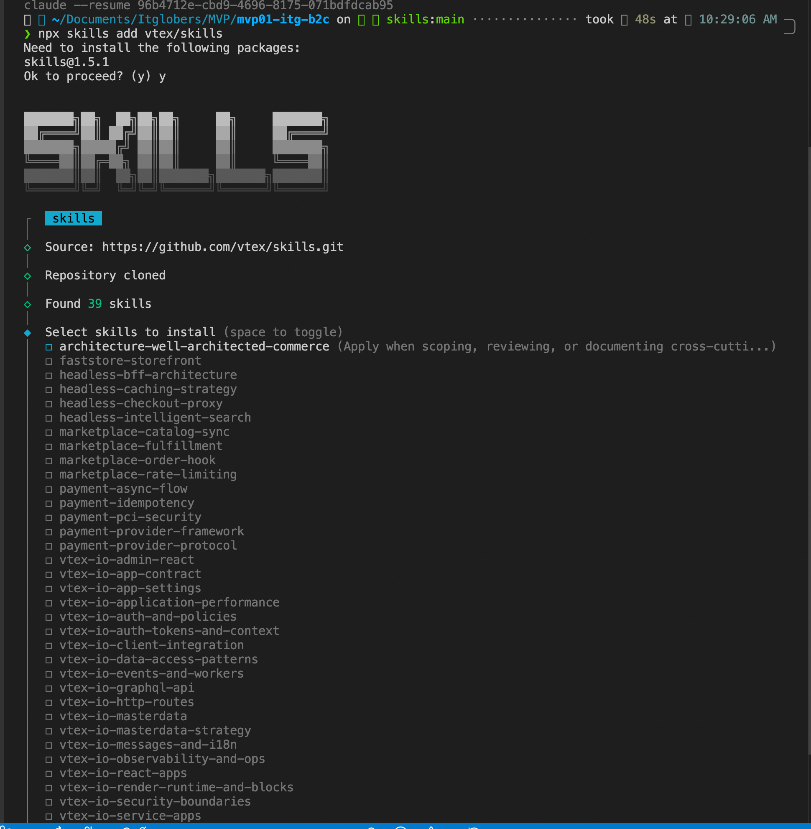Toggle the faststore-storefront checkbox
This screenshot has width=811, height=829.
[x=49, y=361]
